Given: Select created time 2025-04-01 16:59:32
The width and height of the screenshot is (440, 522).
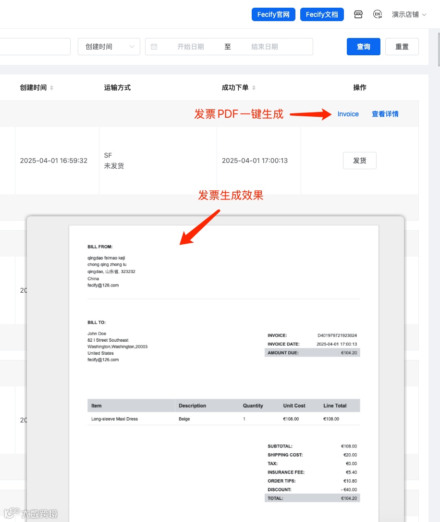Looking at the screenshot, I should click(53, 161).
